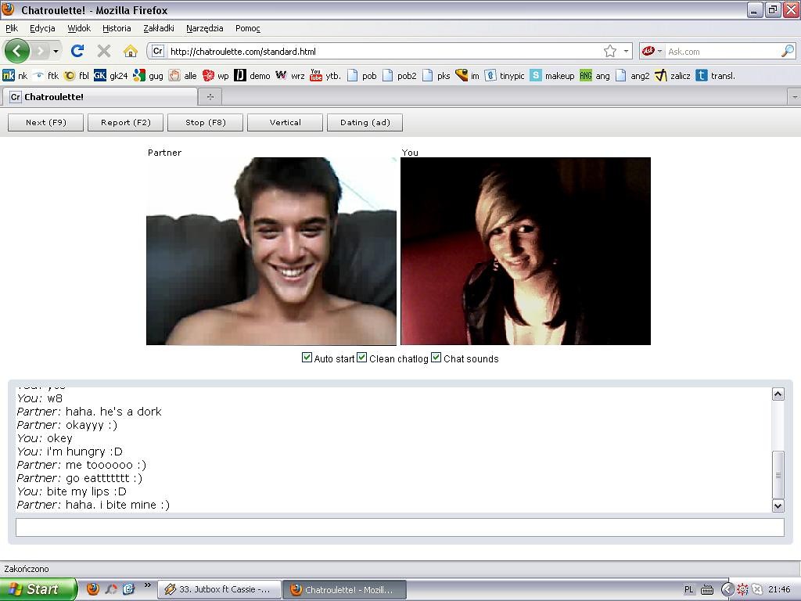This screenshot has width=801, height=601.
Task: Open the Edycja menu
Action: click(x=42, y=28)
